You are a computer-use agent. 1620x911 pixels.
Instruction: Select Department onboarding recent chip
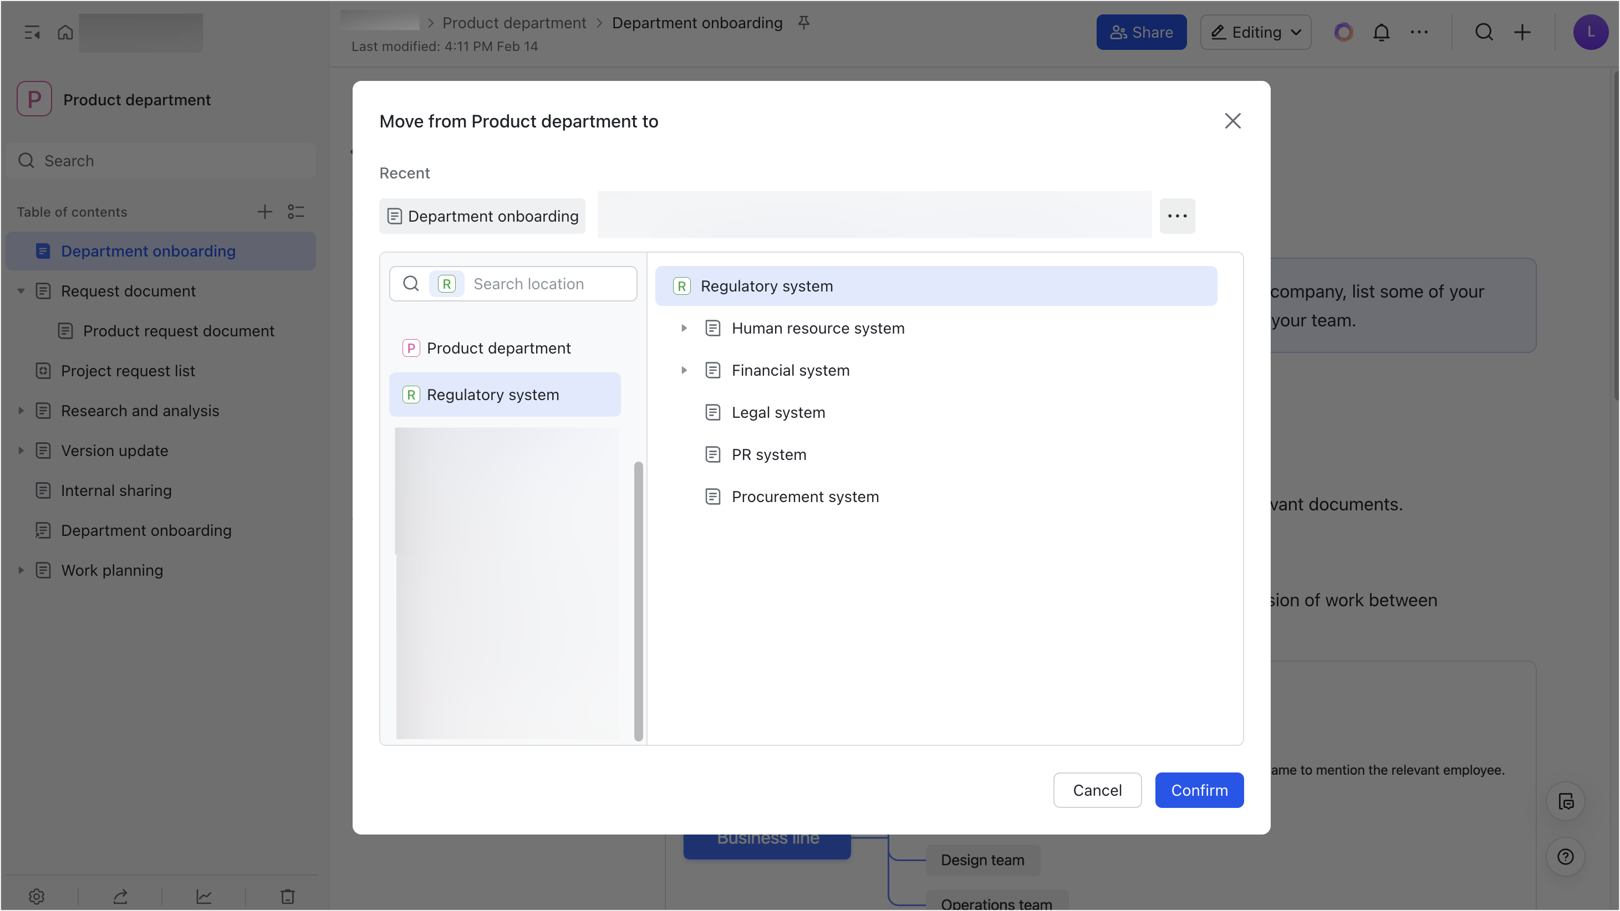coord(482,216)
